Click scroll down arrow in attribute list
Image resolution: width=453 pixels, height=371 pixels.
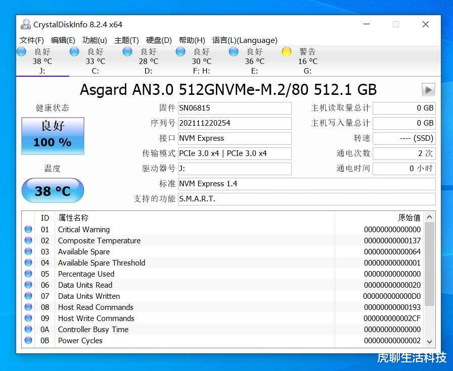pyautogui.click(x=429, y=342)
